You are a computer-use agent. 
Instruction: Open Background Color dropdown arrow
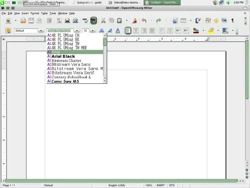233,30
